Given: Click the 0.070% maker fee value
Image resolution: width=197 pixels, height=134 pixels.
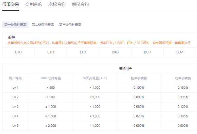Looking at the screenshot, I should [x=139, y=116].
